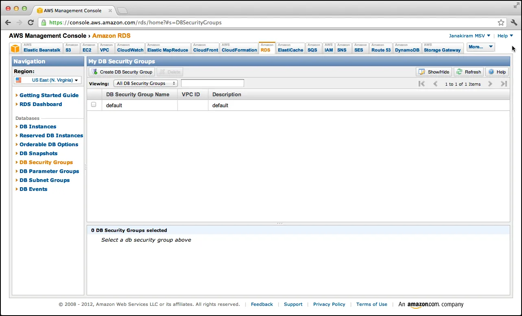Open Orderable DB Options in navigation
This screenshot has width=522, height=316.
click(49, 144)
